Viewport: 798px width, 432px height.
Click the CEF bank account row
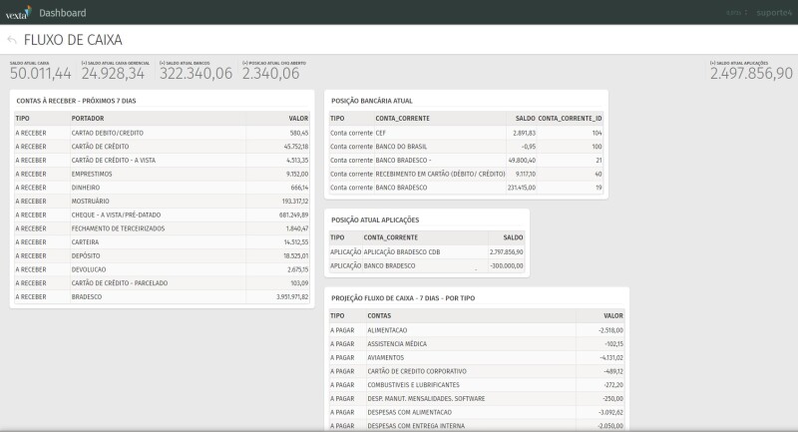381,132
